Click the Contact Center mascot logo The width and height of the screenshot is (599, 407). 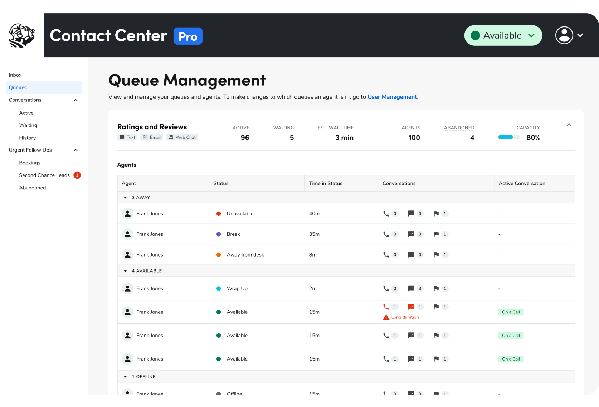click(22, 35)
